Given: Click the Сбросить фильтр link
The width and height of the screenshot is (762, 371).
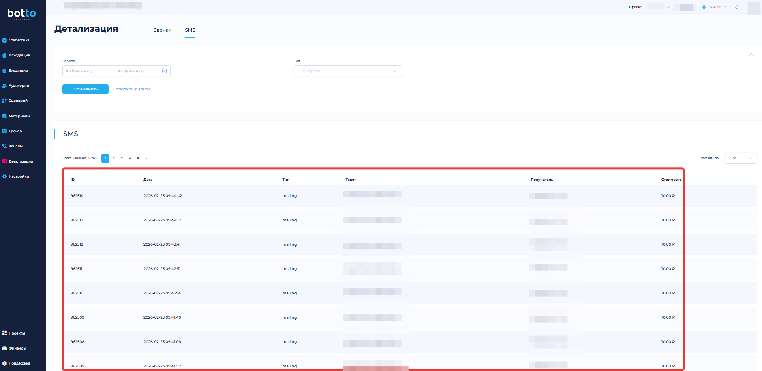Looking at the screenshot, I should point(131,89).
